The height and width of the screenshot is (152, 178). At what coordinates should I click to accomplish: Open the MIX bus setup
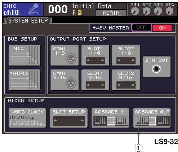(x=24, y=55)
